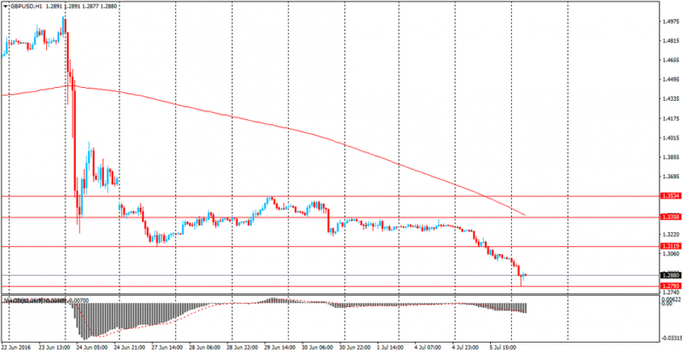Select the 23 Jun 13:00 time label

(55, 348)
